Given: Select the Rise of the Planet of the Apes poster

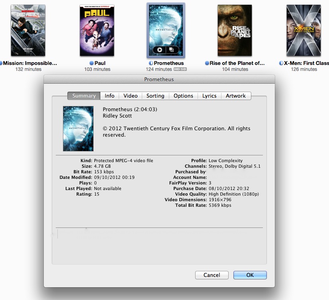Looking at the screenshot, I should click(x=235, y=30).
